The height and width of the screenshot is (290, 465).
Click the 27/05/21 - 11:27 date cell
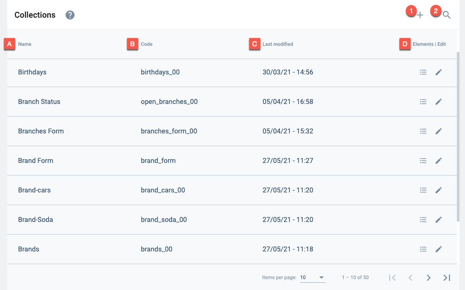pyautogui.click(x=287, y=161)
